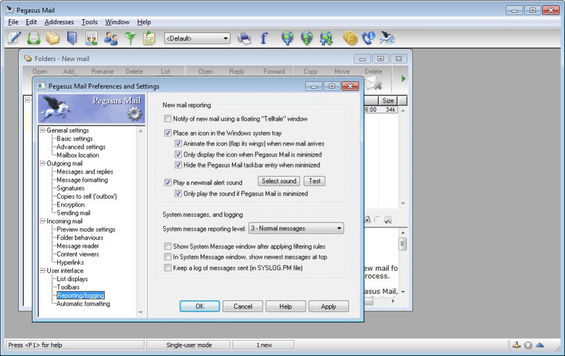Click the two-people users icon in toolbar
The image size is (565, 356).
(x=110, y=38)
